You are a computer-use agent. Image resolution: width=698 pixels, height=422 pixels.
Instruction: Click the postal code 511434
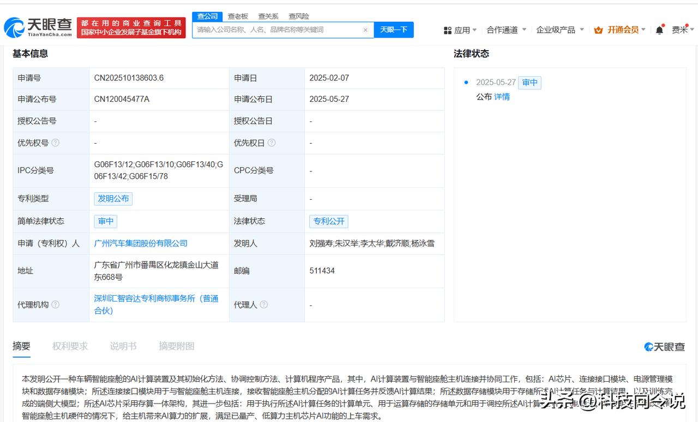(x=322, y=271)
